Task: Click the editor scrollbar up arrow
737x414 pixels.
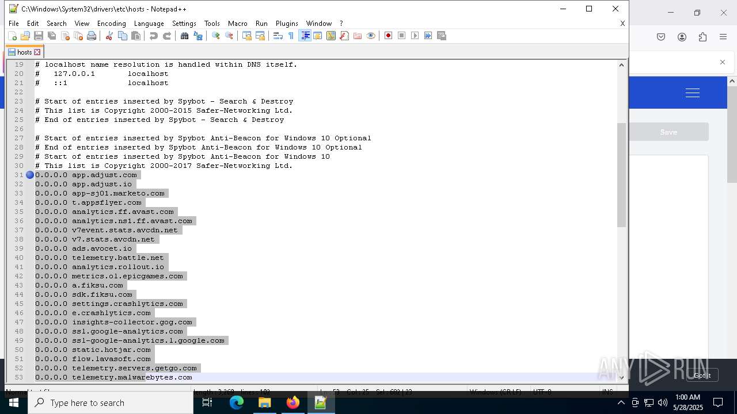Action: [621, 64]
